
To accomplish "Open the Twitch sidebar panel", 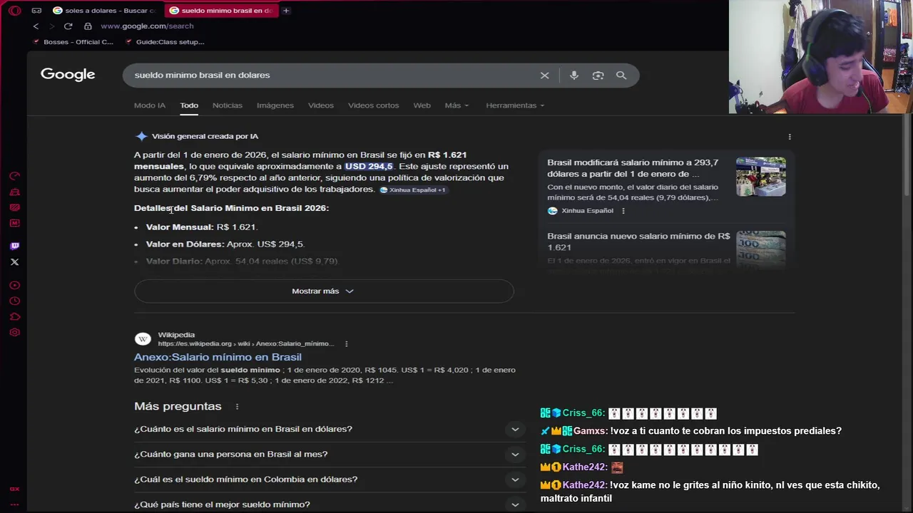I will (x=14, y=246).
